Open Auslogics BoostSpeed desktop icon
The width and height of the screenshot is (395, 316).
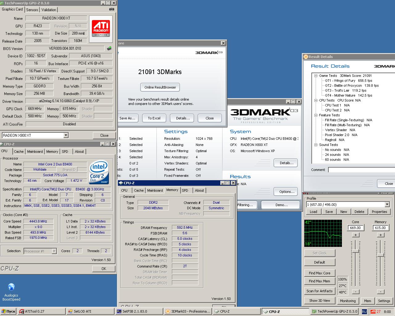[x=11, y=292]
